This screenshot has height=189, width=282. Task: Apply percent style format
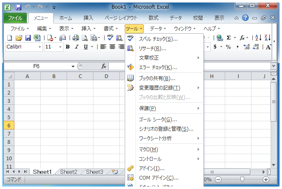tap(228, 47)
